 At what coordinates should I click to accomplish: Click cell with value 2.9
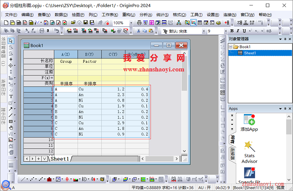pos(113,123)
